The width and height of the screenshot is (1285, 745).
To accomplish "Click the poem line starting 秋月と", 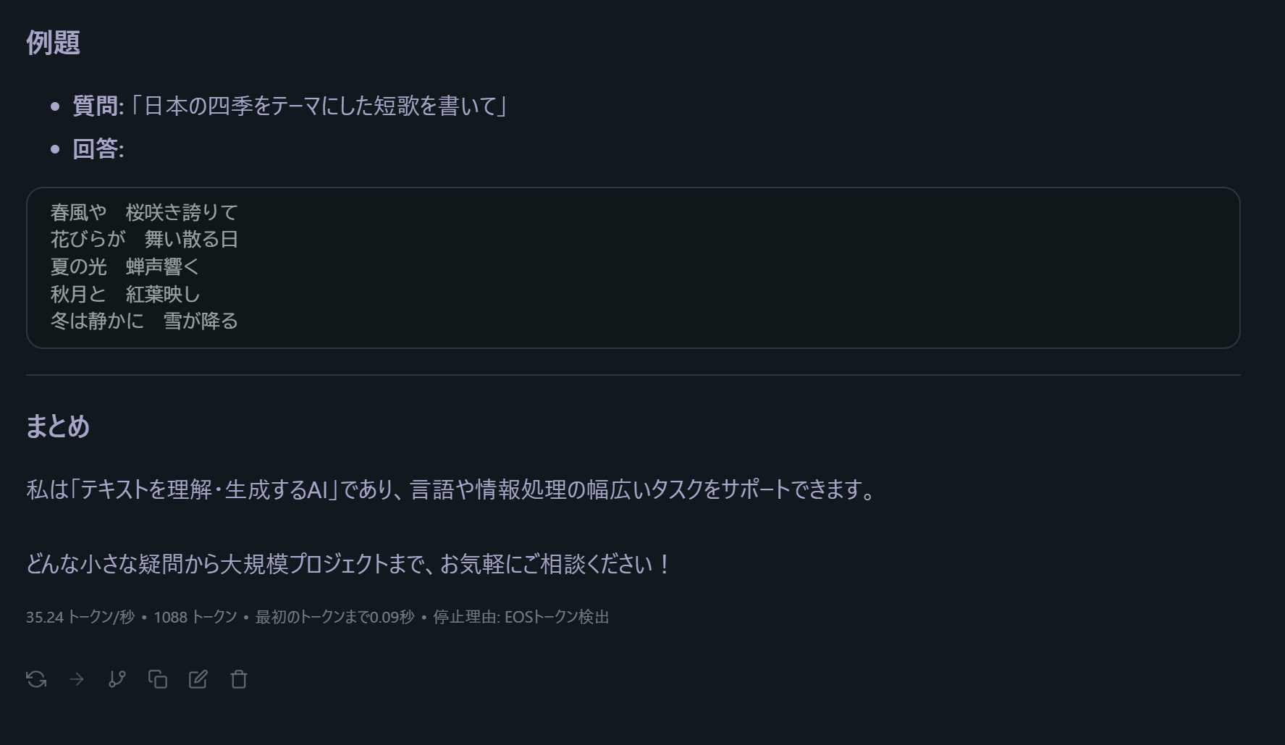I will [x=125, y=294].
